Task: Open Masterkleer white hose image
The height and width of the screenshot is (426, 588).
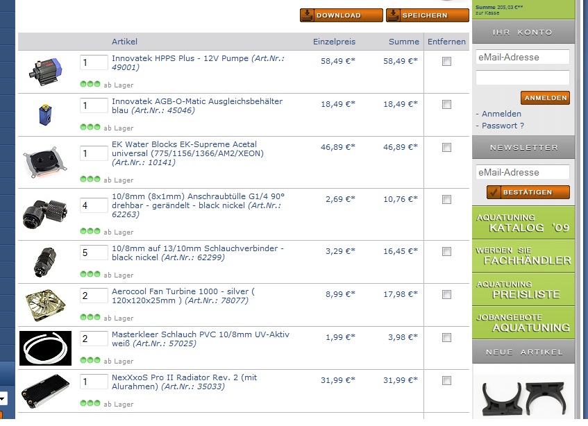Action: [45, 348]
